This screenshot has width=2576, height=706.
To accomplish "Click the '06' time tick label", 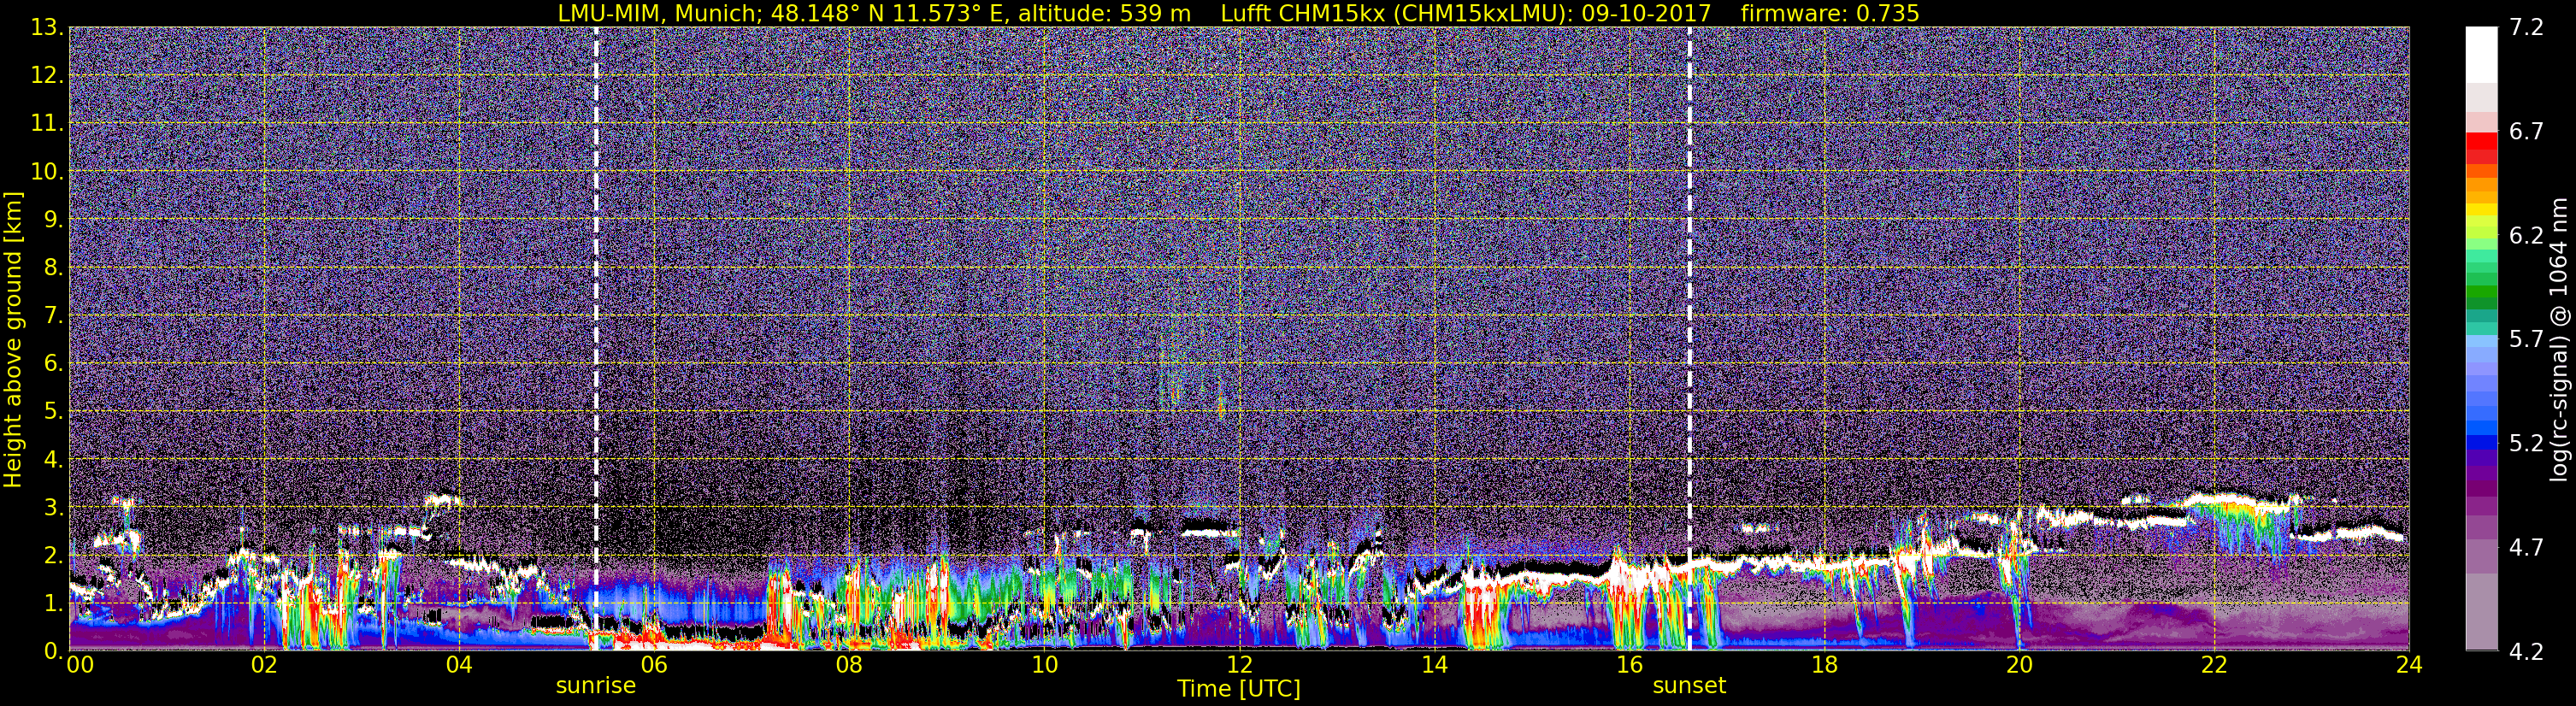I will [x=653, y=665].
